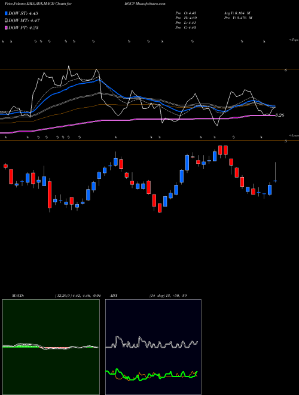This screenshot has height=395, width=299.
Task: Select the DOW ST: 4.45 label
Action: 23,13
